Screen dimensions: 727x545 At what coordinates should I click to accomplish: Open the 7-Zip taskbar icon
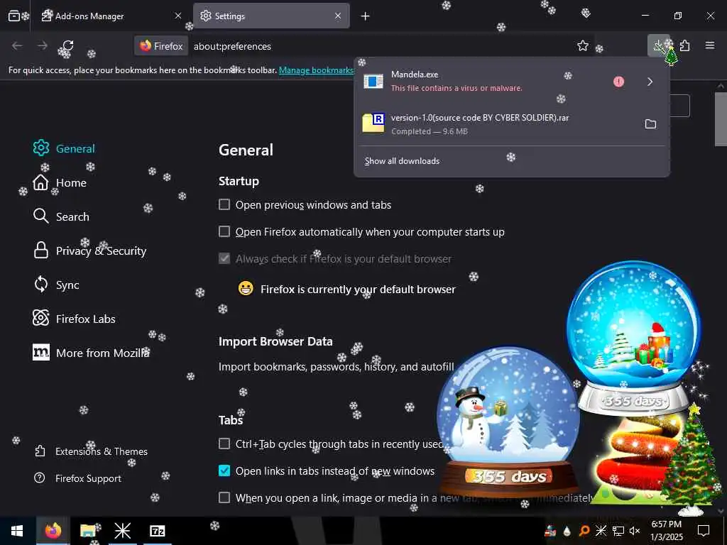point(157,531)
